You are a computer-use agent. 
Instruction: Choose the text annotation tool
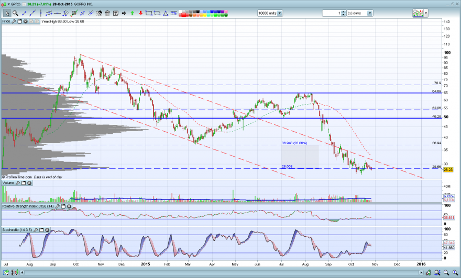(116, 13)
